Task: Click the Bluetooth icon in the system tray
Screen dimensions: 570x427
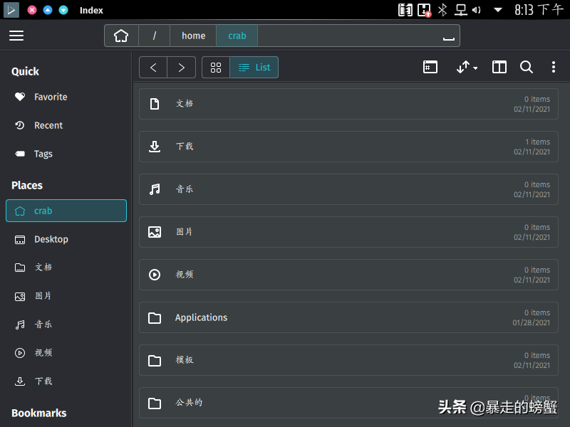Action: (x=442, y=10)
